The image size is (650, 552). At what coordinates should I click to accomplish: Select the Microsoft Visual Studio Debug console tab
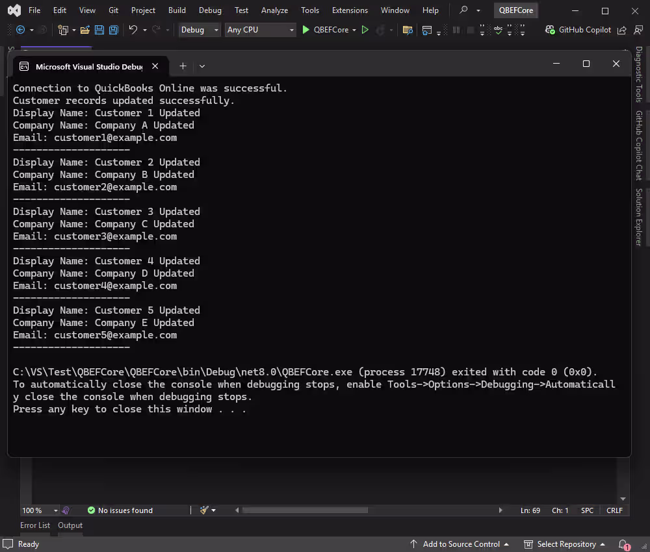pyautogui.click(x=89, y=66)
